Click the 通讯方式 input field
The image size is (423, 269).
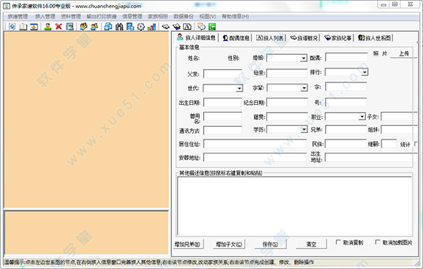pyautogui.click(x=223, y=131)
